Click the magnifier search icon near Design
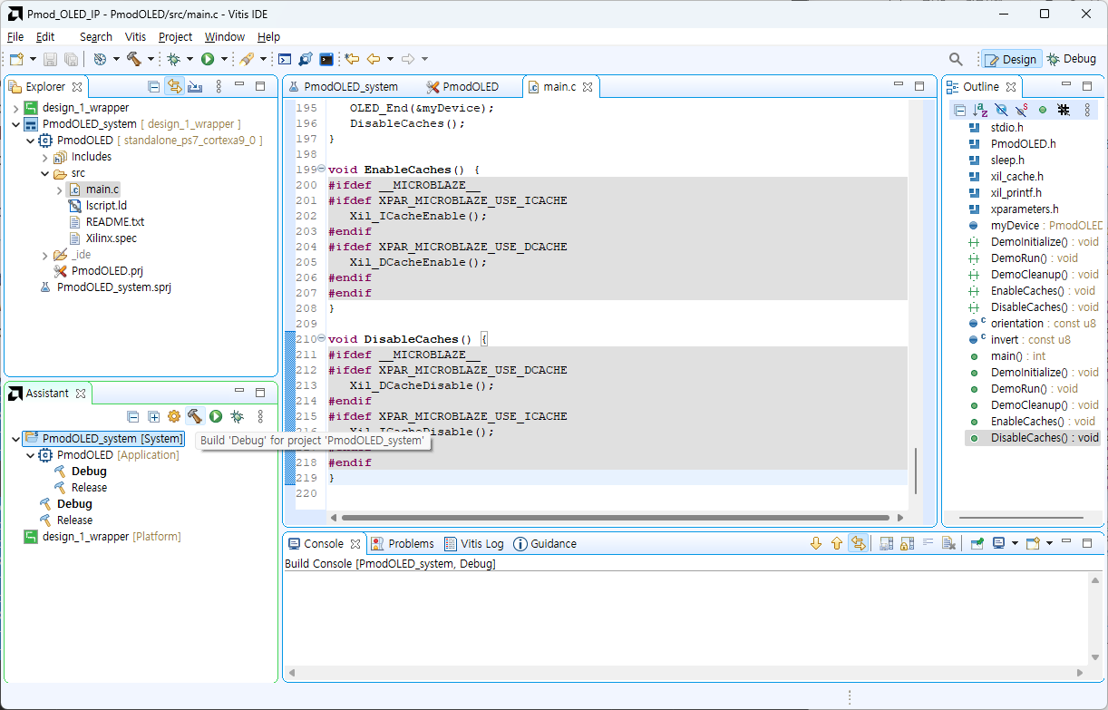Image resolution: width=1108 pixels, height=710 pixels. point(956,59)
